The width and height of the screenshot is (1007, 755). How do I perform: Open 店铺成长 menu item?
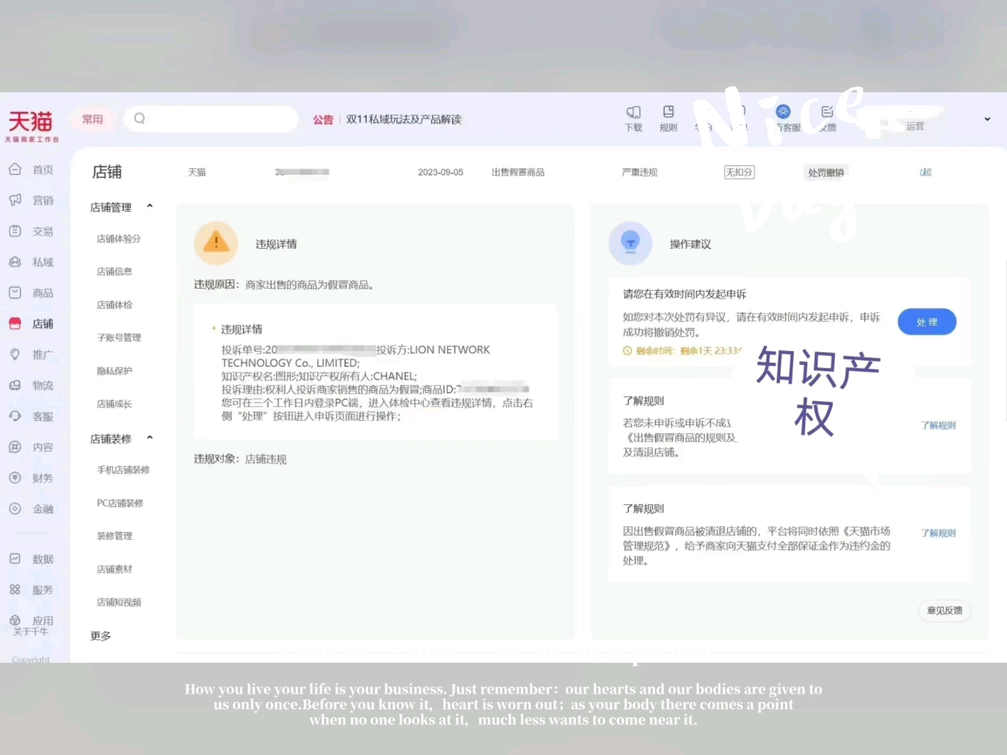pyautogui.click(x=115, y=404)
